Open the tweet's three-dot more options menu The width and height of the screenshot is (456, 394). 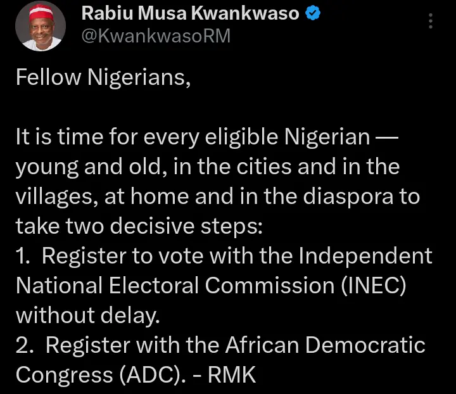431,22
